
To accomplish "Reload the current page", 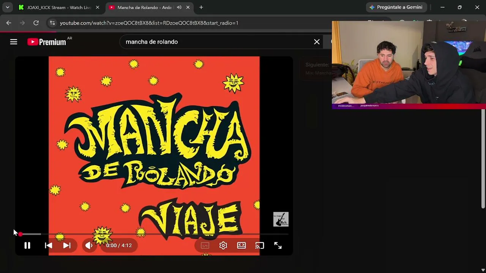I will pos(36,23).
